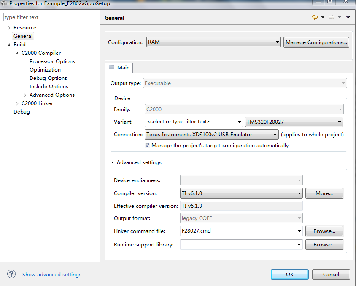Expand the Advanced Options tree node

(25, 95)
